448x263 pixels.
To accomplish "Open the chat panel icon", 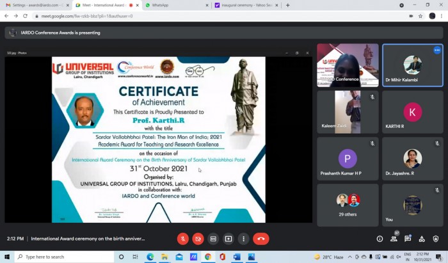I will coord(408,239).
